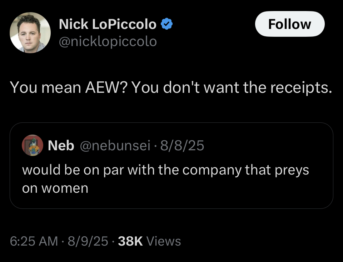Select "You don't want the receipts." text
Image resolution: width=343 pixels, height=262 pixels.
coord(232,87)
